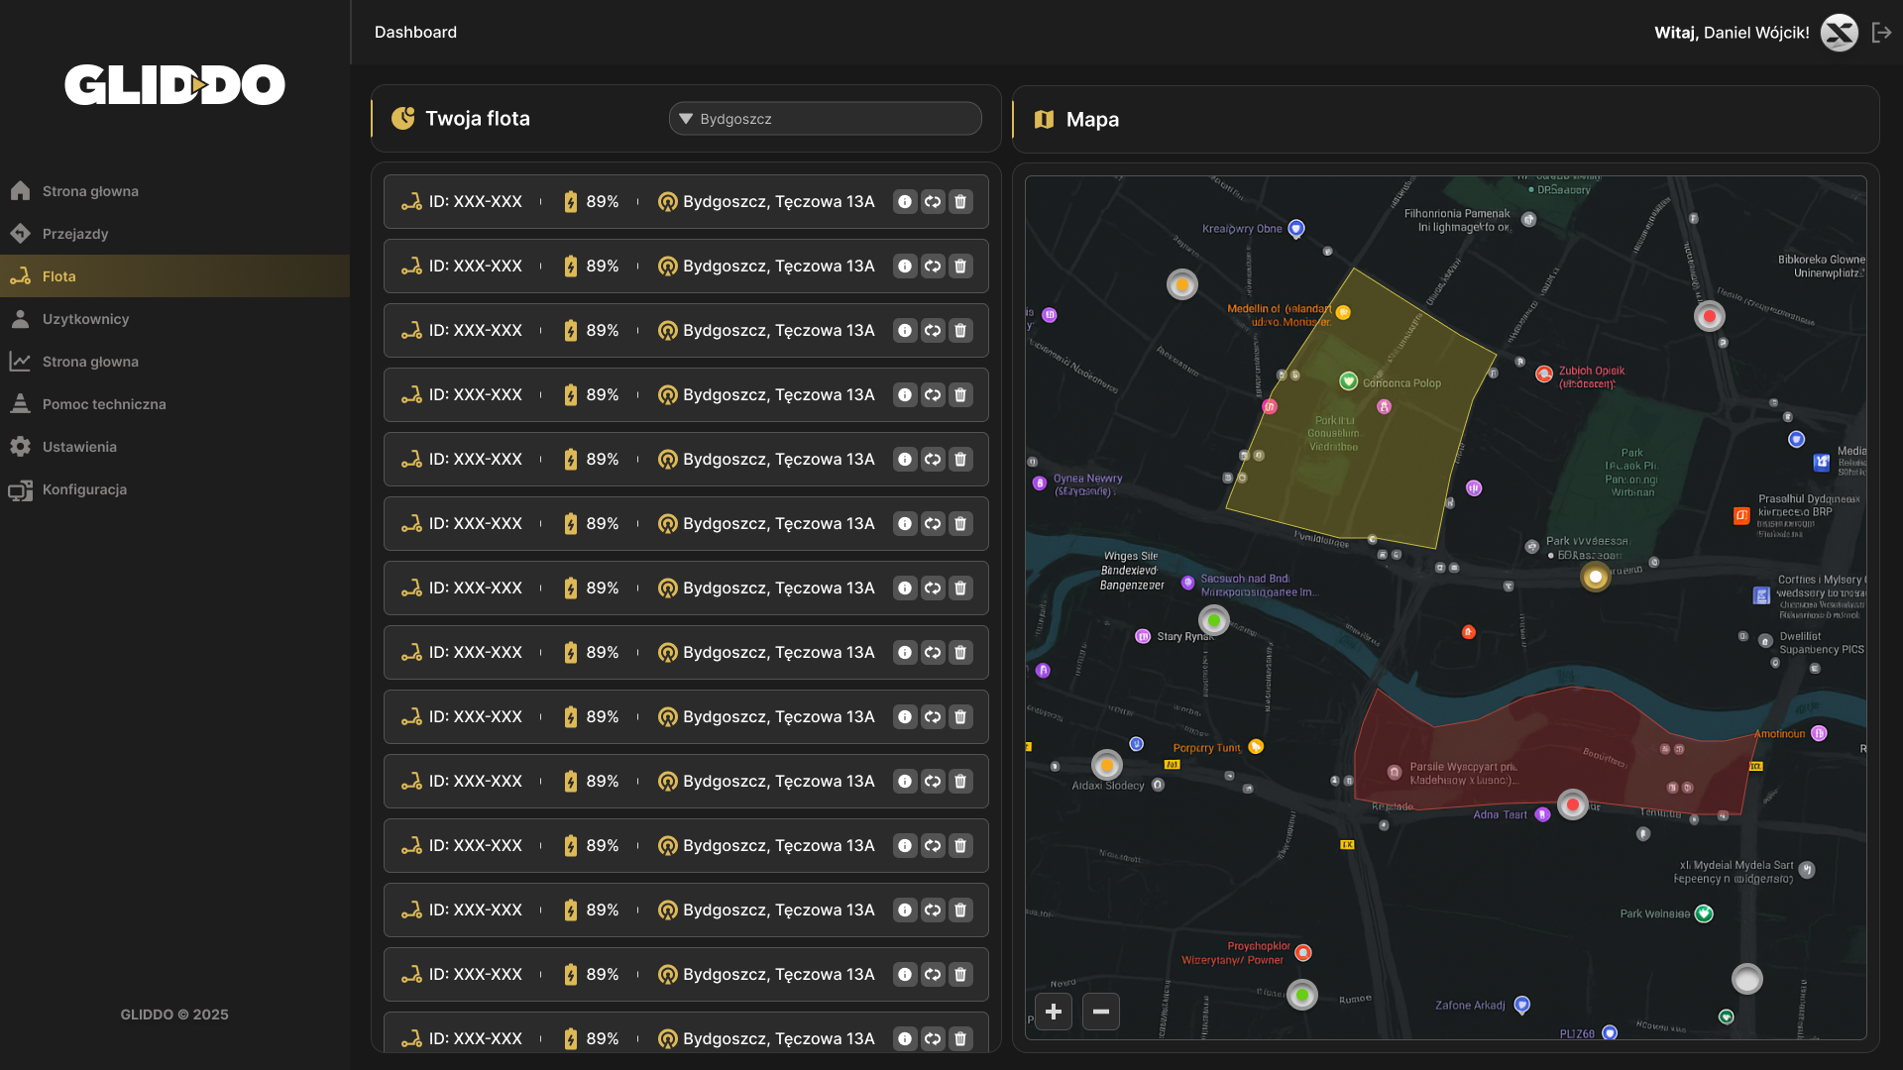Zoom in the map with plus button

1054,1012
